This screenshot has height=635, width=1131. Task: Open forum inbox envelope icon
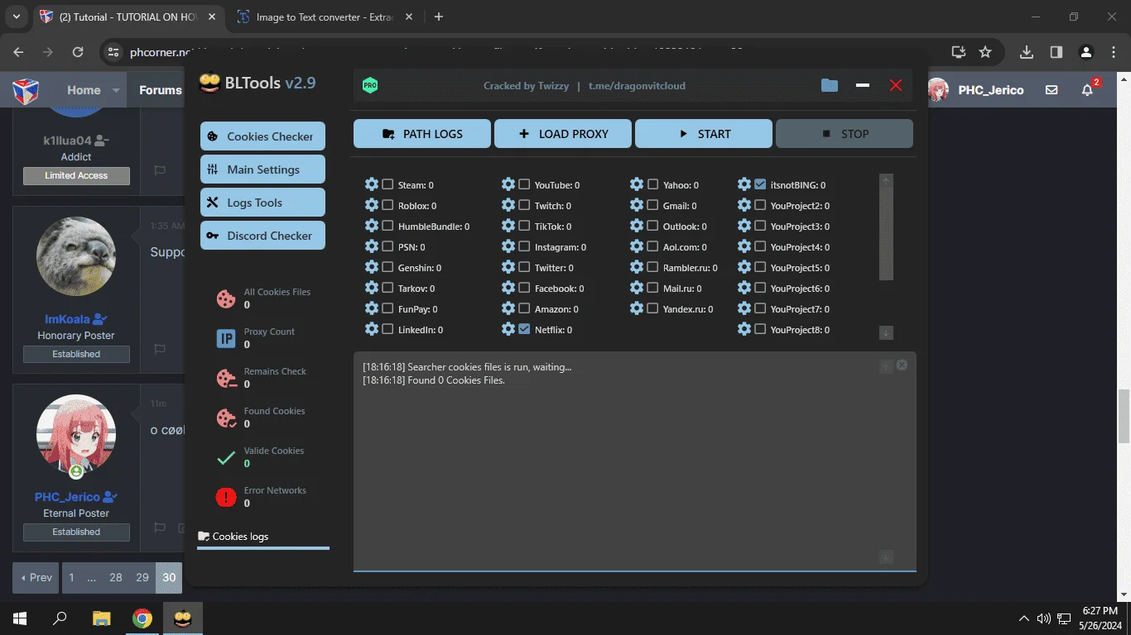click(1052, 90)
